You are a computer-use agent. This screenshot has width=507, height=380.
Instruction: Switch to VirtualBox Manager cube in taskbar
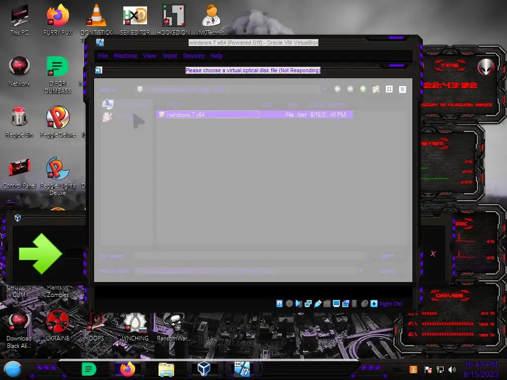click(204, 369)
